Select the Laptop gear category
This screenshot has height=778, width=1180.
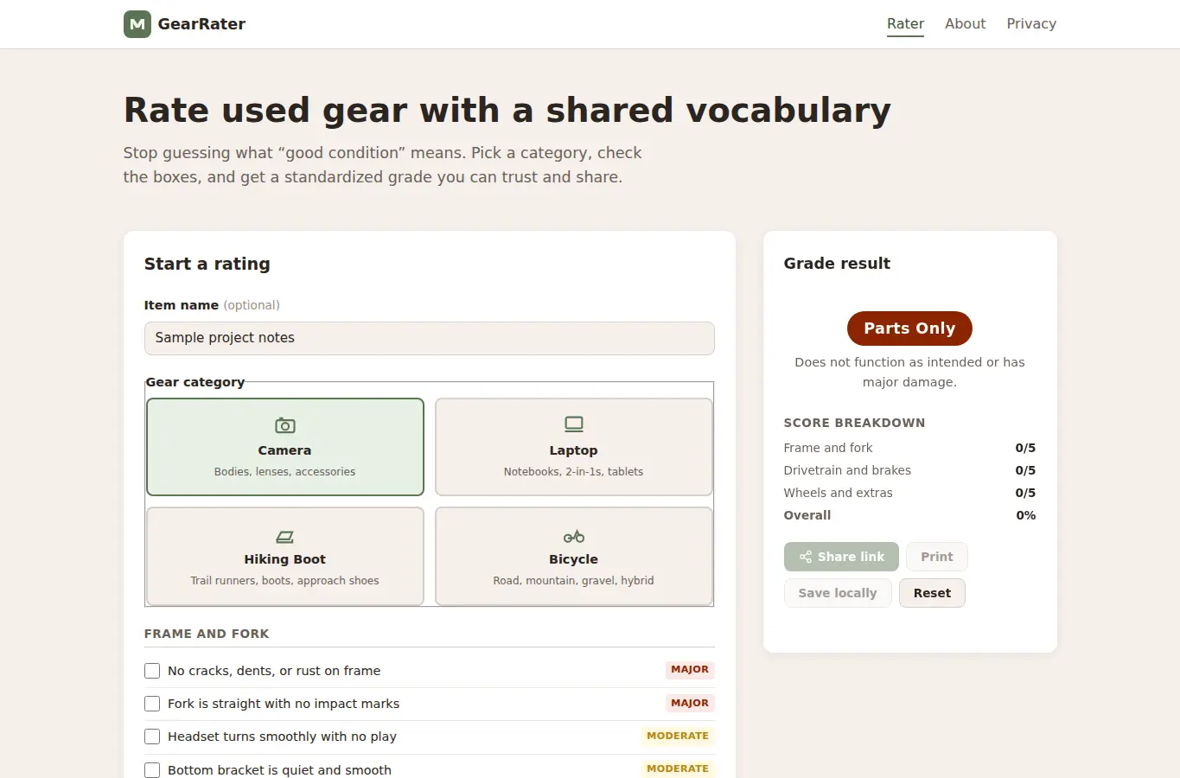574,447
